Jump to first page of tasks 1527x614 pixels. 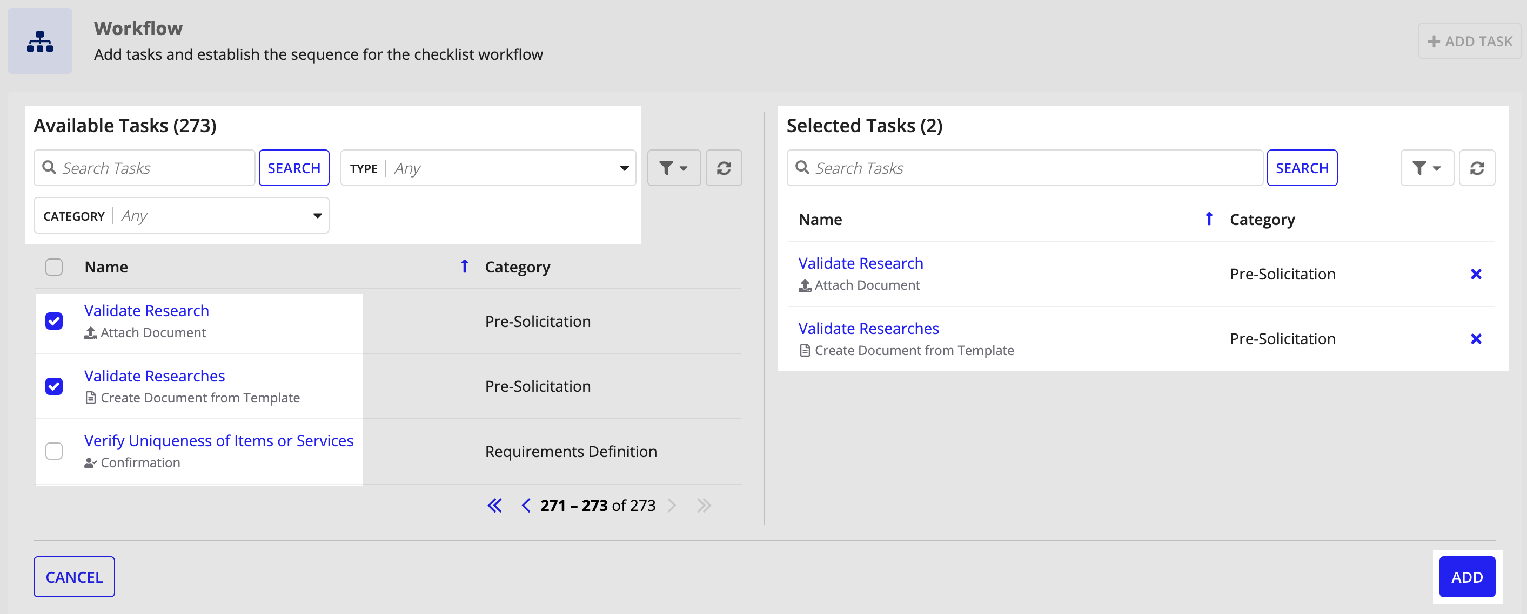[x=494, y=505]
